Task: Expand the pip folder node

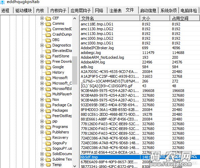Action: point(42,121)
